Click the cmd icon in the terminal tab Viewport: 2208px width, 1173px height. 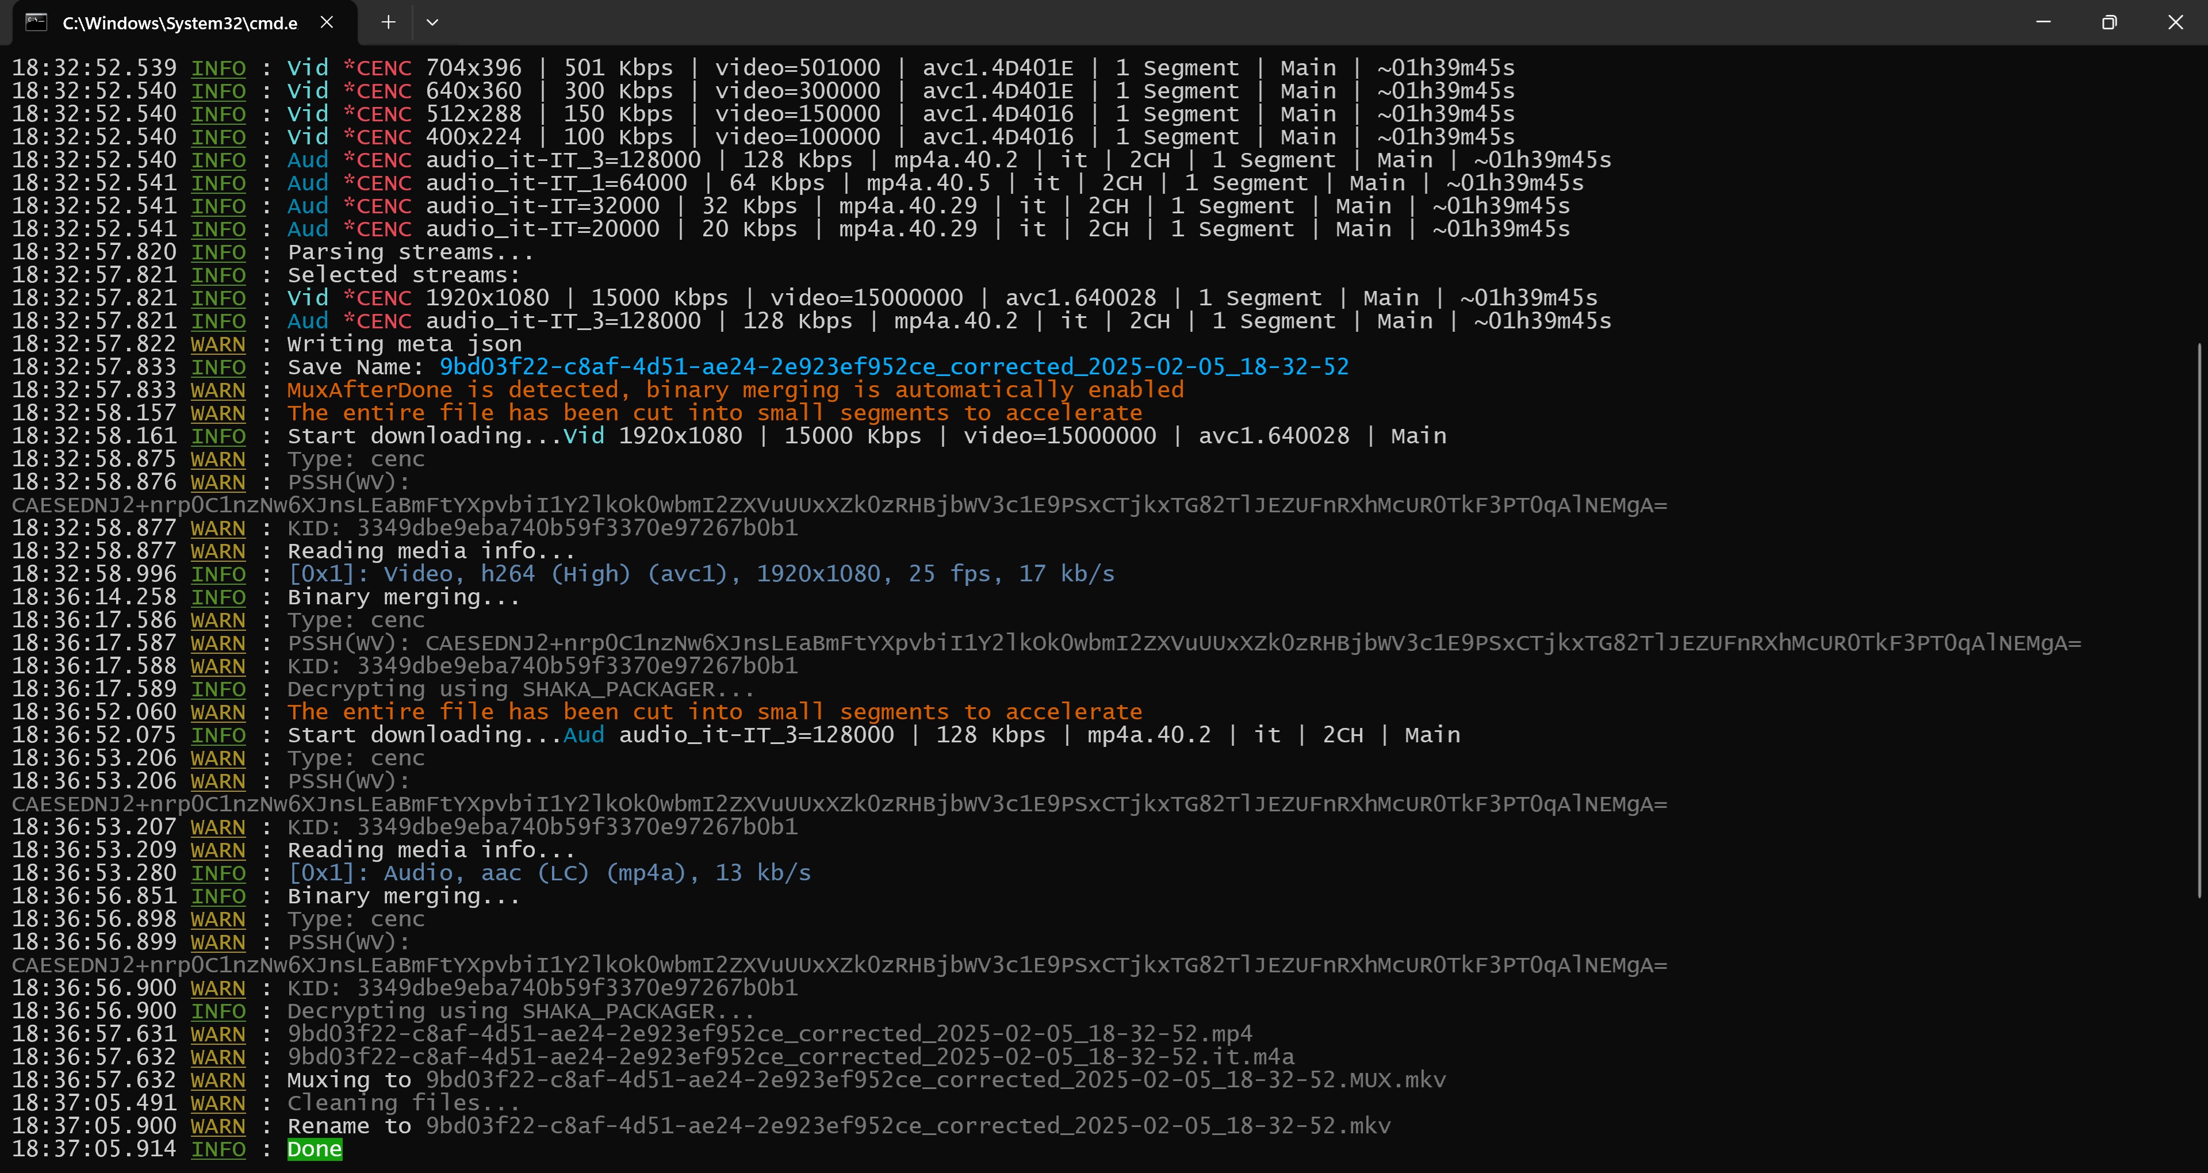click(36, 22)
